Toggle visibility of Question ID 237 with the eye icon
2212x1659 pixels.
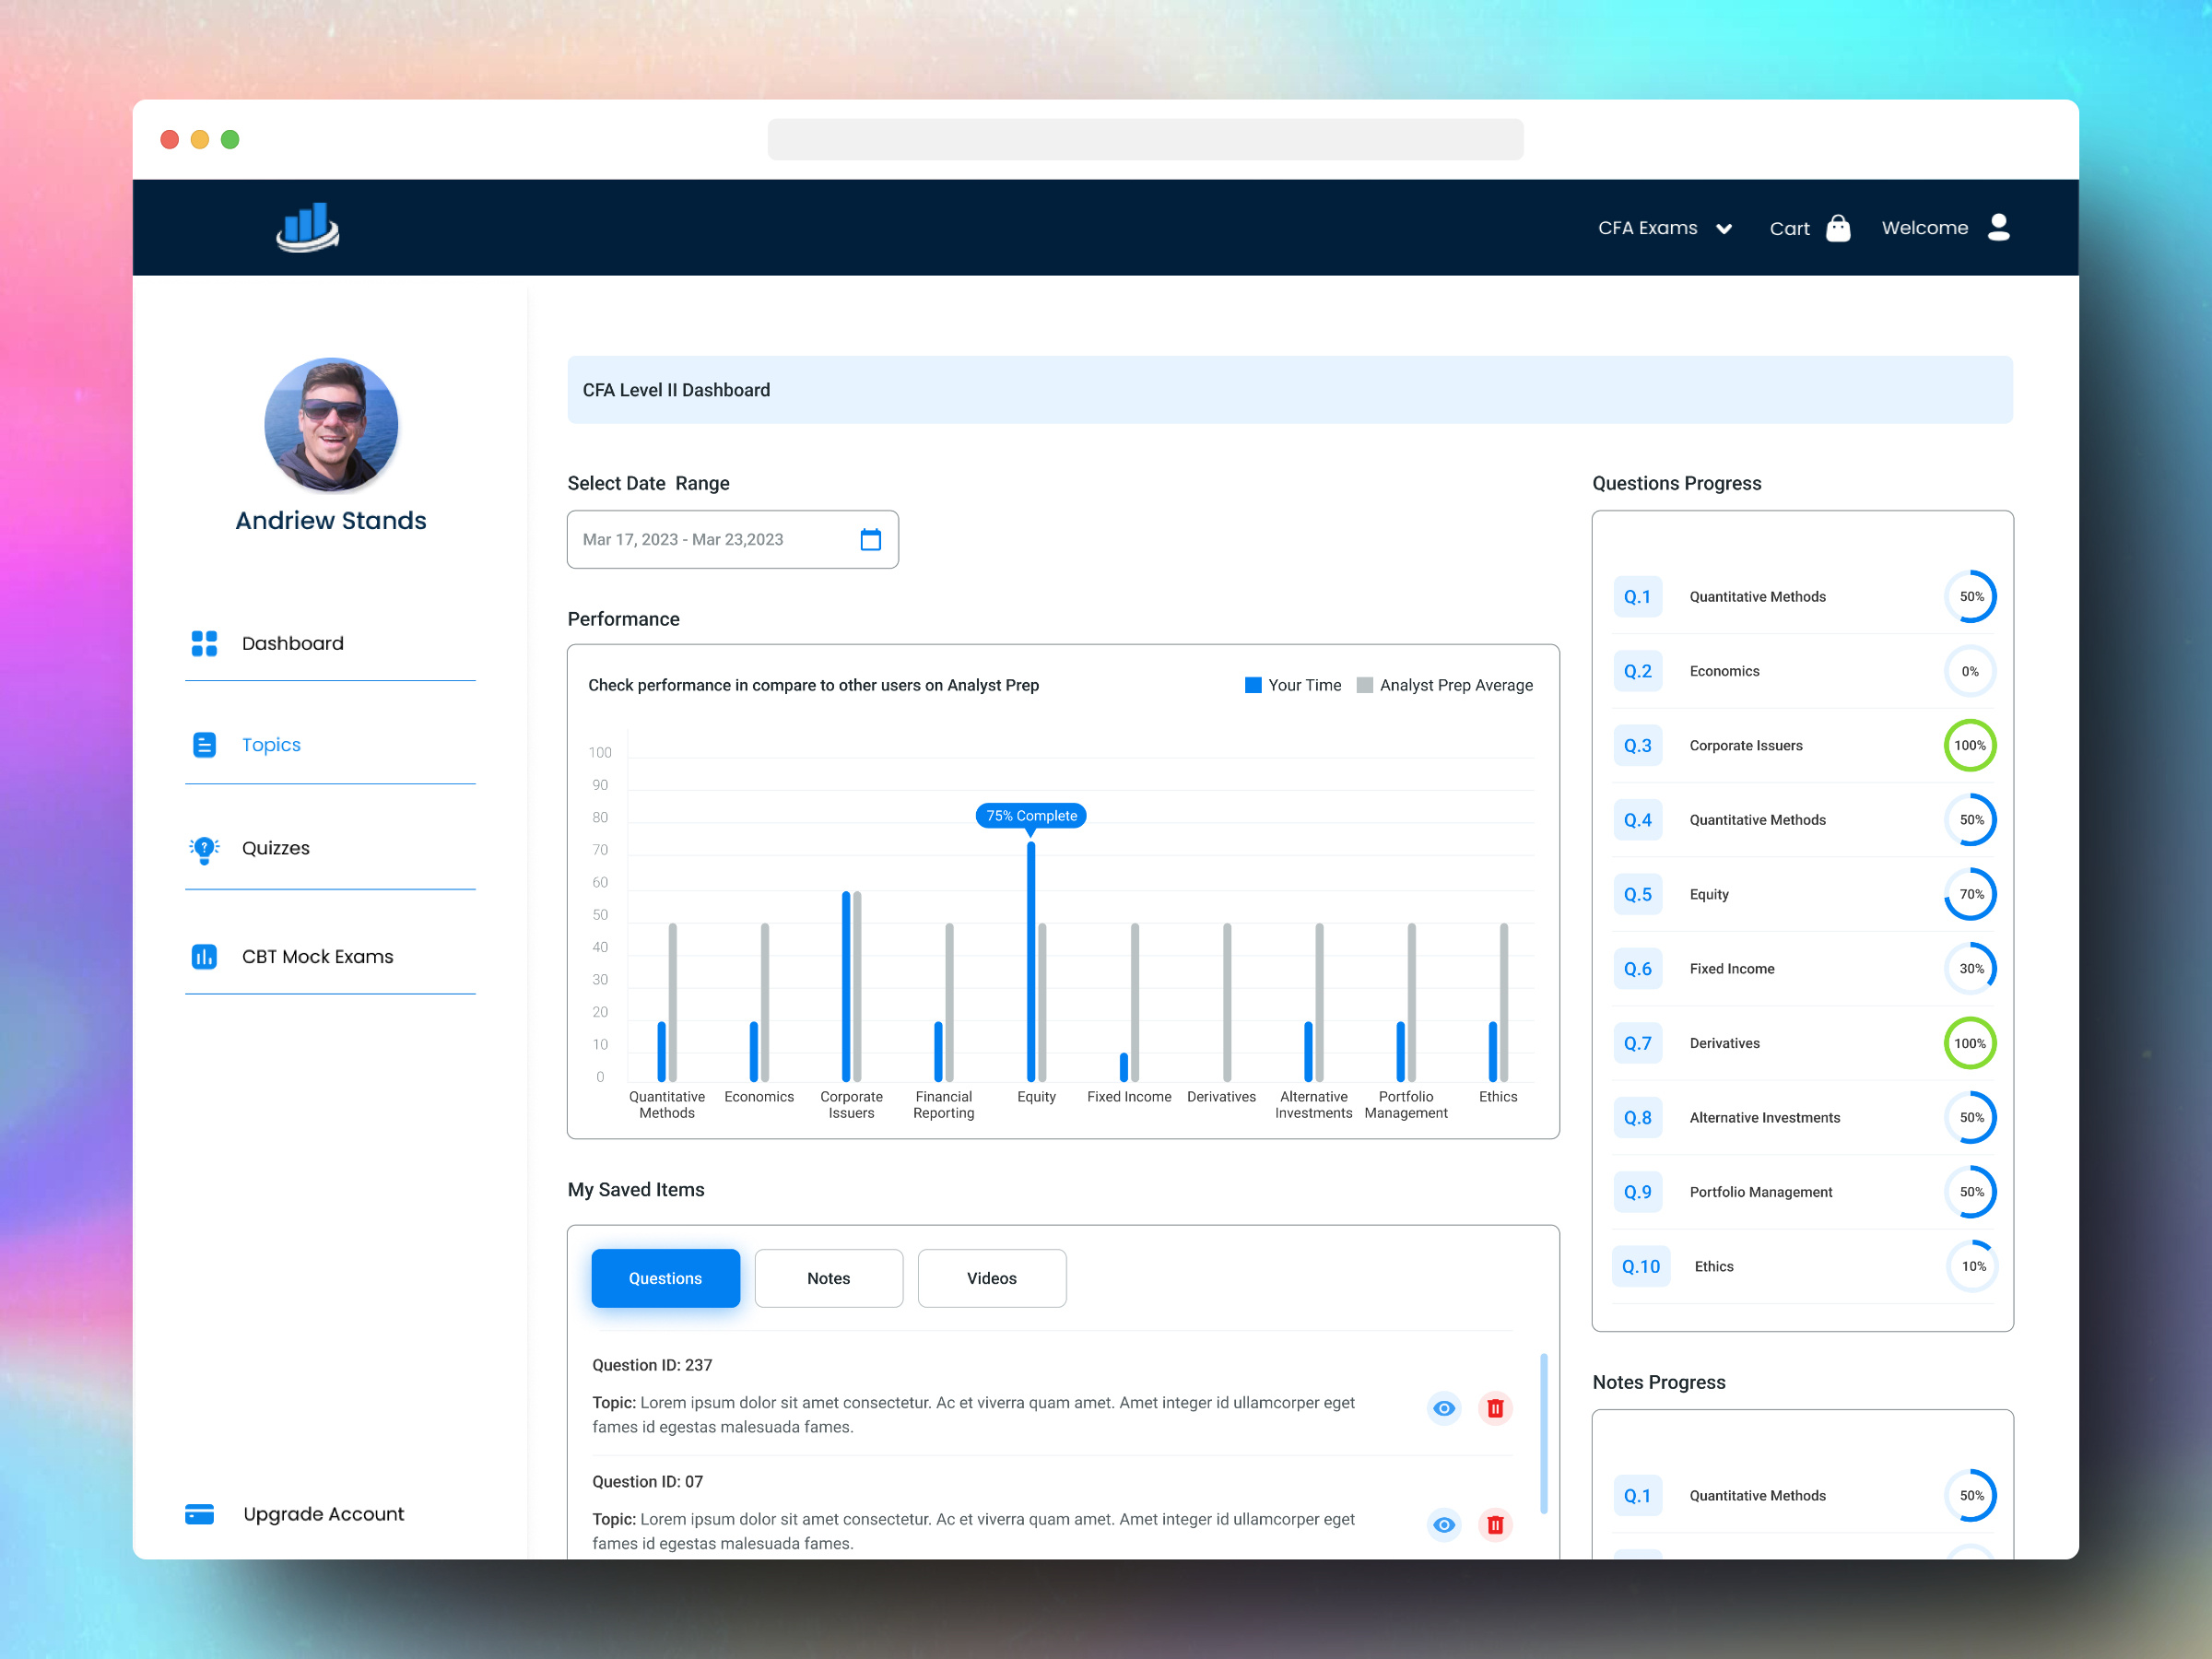pyautogui.click(x=1443, y=1408)
